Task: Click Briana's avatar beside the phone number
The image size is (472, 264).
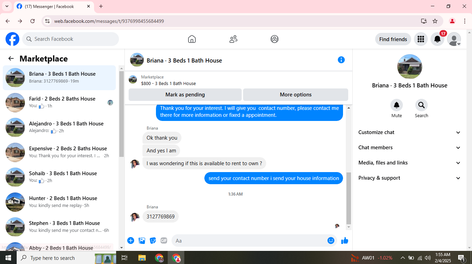Action: tap(135, 217)
